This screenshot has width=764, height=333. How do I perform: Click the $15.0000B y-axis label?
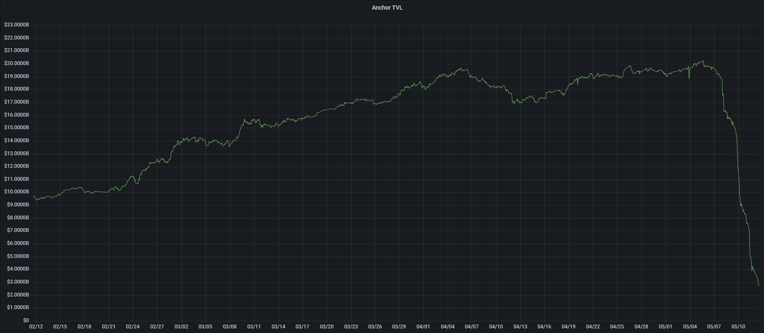17,127
